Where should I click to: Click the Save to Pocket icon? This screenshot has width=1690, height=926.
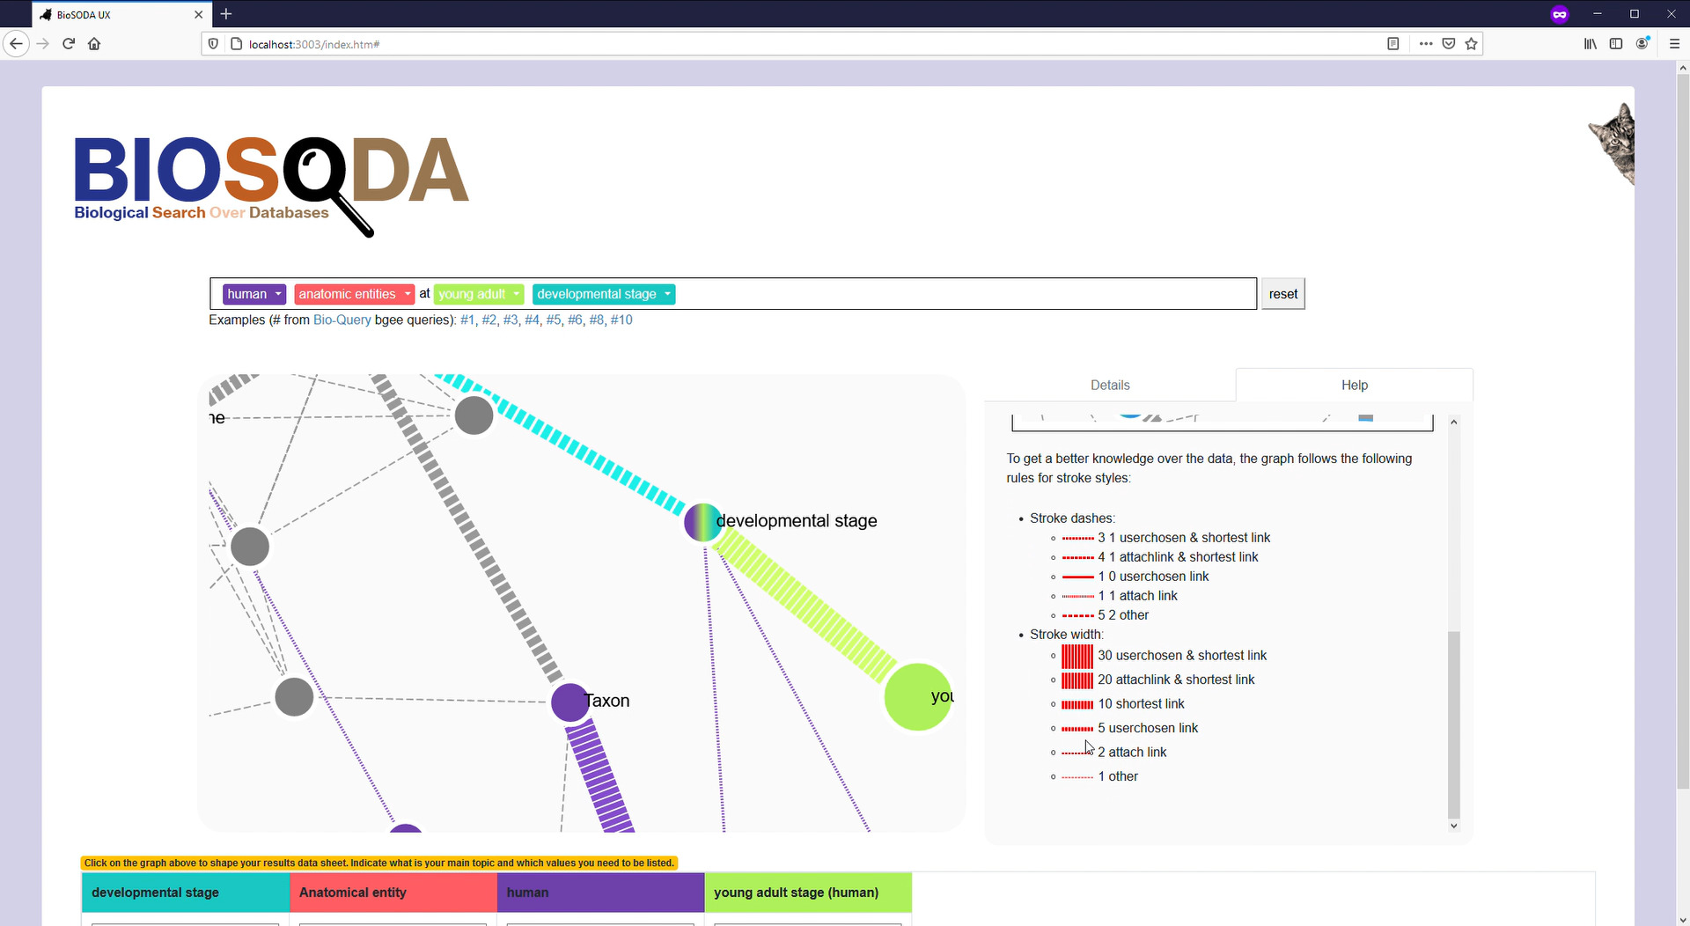1449,44
